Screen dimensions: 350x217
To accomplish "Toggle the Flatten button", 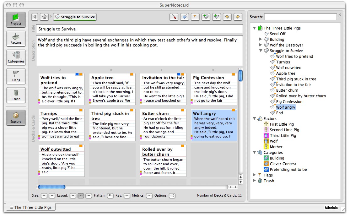I will coord(110,196).
